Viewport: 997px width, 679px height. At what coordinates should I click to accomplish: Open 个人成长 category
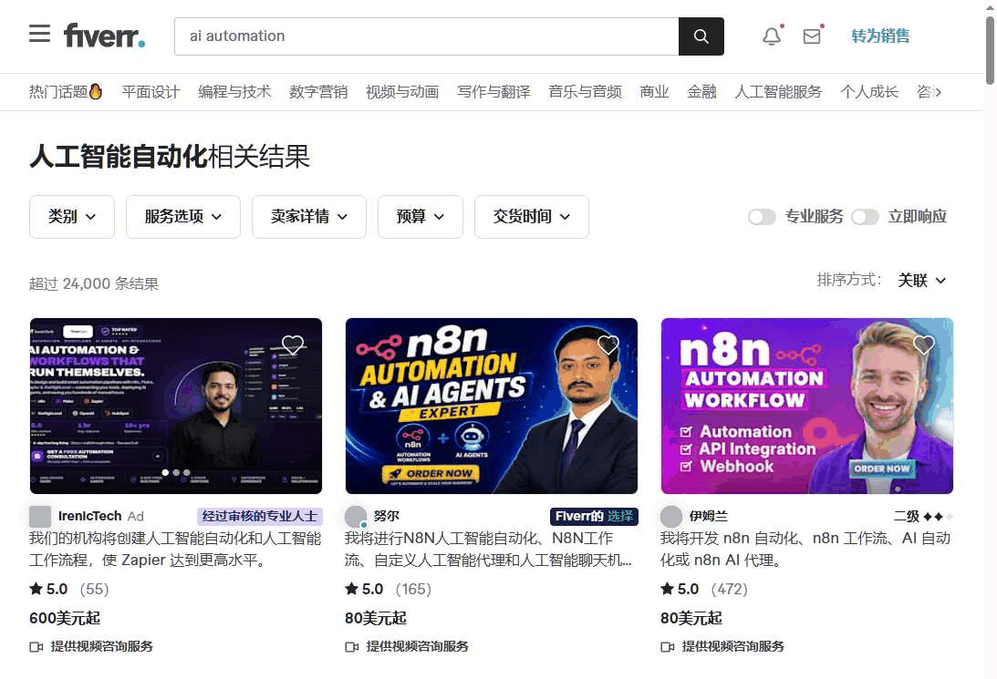pyautogui.click(x=869, y=92)
